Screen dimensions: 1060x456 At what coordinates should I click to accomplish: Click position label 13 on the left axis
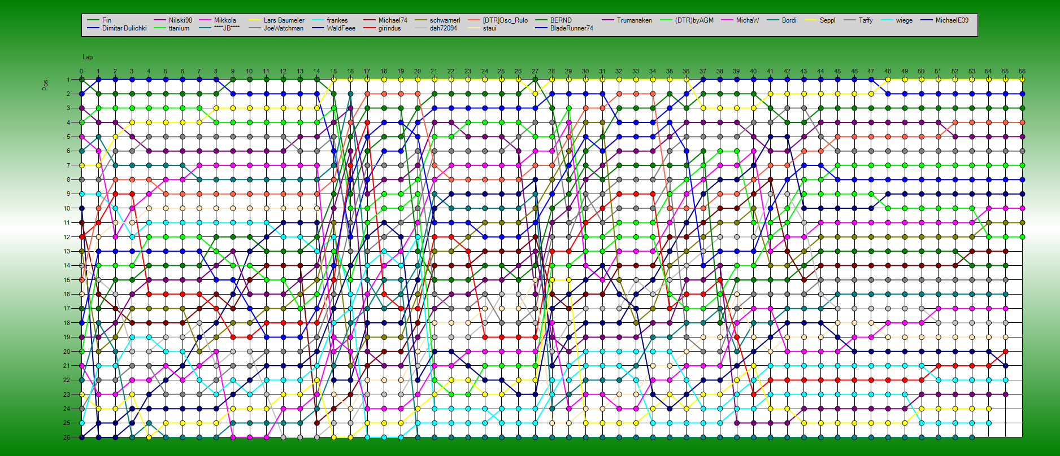click(x=67, y=251)
